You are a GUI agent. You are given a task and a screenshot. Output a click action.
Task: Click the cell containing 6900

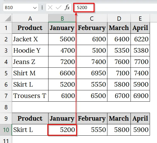[x=140, y=96]
